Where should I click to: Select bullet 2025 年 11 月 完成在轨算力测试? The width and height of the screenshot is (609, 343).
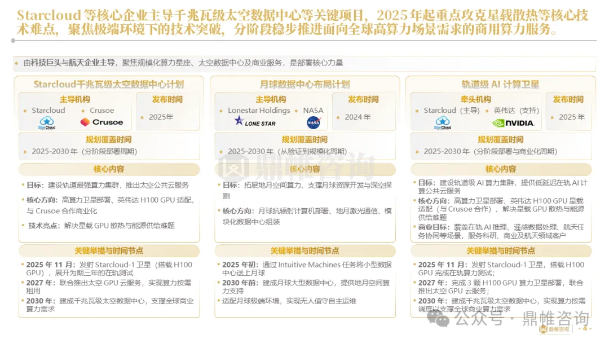tap(501, 269)
